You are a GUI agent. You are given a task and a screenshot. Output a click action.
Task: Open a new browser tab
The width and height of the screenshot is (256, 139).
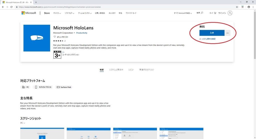[x=36, y=2]
